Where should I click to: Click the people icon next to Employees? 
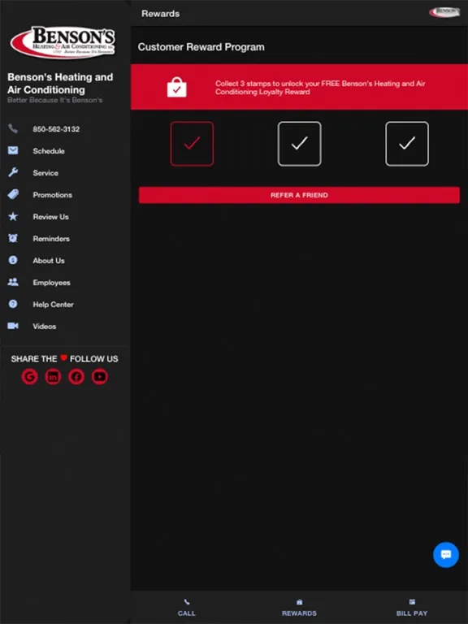coord(13,282)
